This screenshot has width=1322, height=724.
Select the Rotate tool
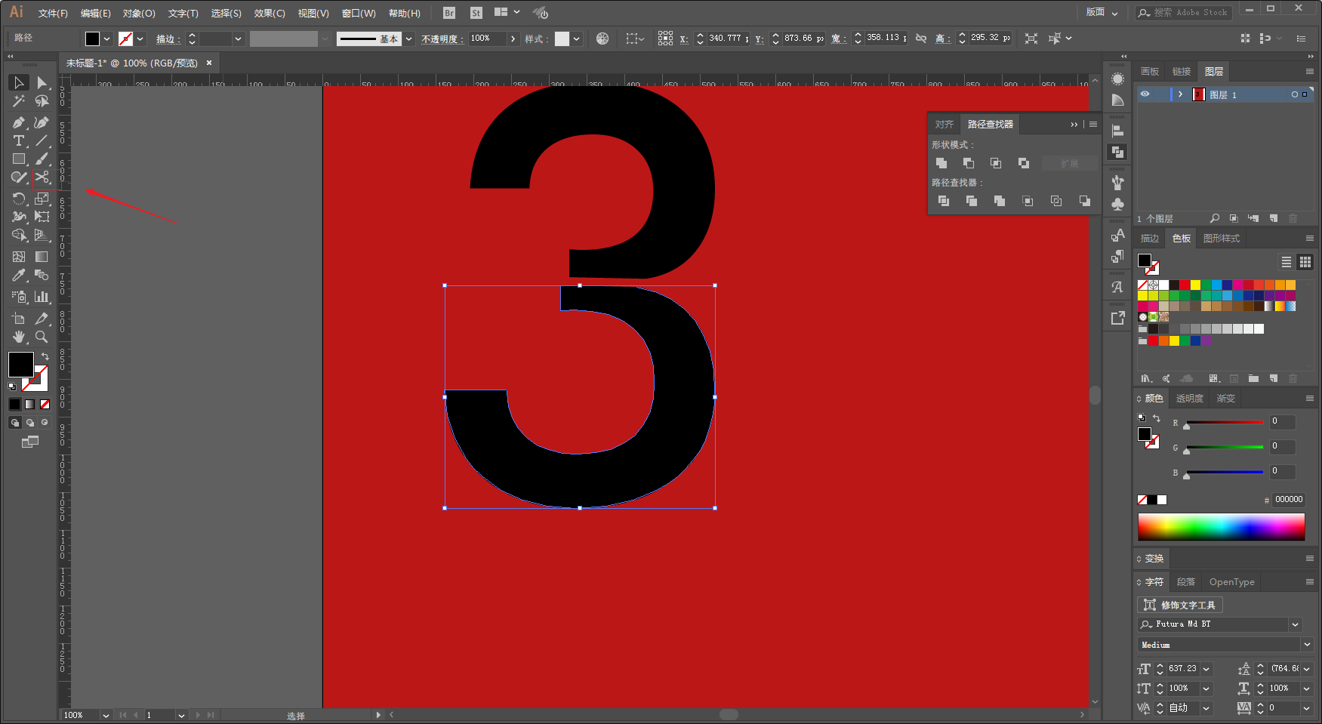click(19, 199)
